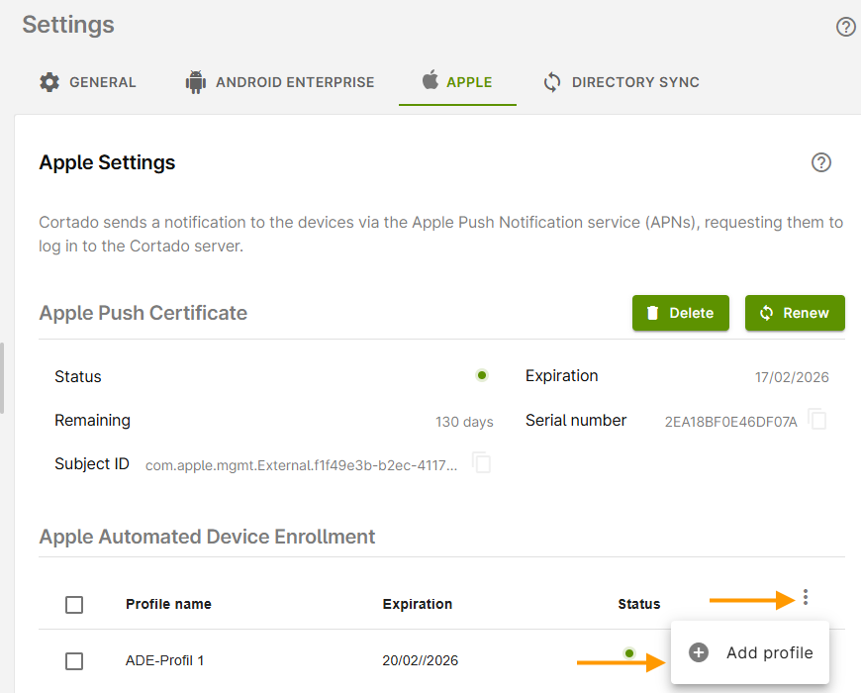Viewport: 861px width, 693px height.
Task: Delete the Apple Push Certificate
Action: pyautogui.click(x=680, y=313)
